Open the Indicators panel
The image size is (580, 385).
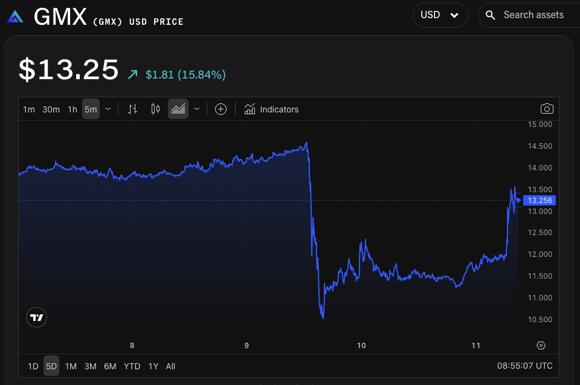(x=271, y=109)
